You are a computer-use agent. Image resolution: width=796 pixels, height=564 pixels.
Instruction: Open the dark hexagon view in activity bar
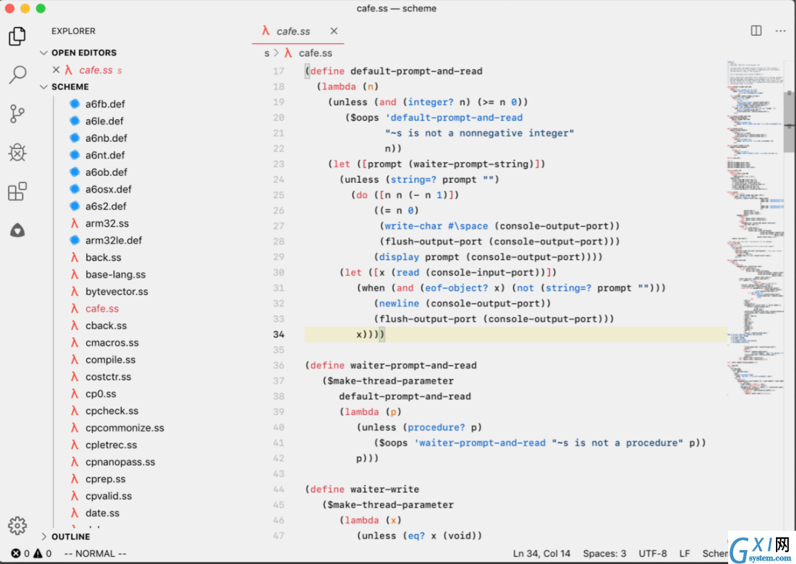coord(17,230)
